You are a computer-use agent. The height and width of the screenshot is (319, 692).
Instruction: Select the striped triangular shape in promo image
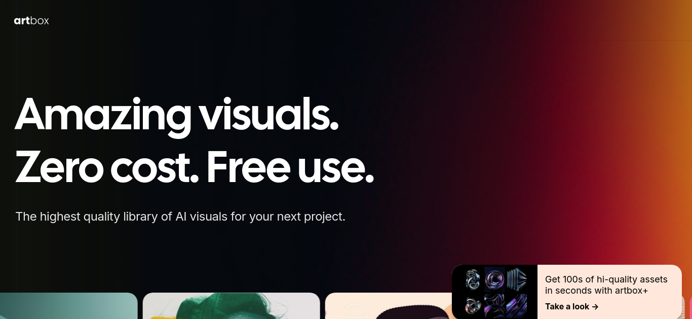(517, 279)
